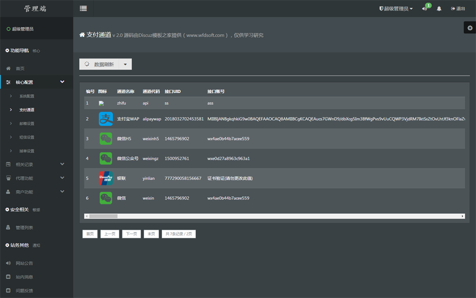This screenshot has width=476, height=298.
Task: Select 系统配置 in the sidebar
Action: (x=27, y=96)
